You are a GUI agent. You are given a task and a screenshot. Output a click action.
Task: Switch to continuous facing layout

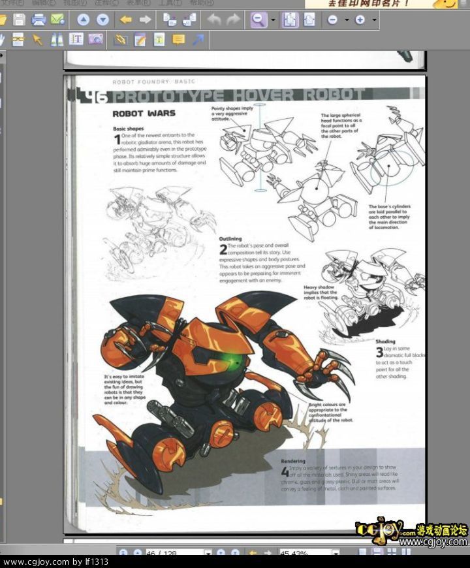406,552
